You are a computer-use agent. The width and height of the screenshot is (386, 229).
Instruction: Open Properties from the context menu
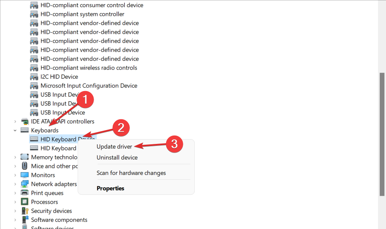(110, 188)
